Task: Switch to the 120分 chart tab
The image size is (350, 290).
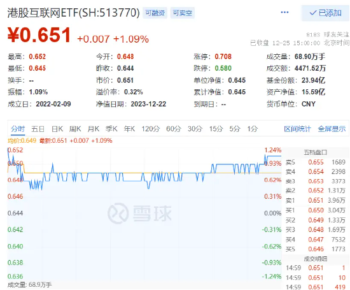Action: coord(151,129)
